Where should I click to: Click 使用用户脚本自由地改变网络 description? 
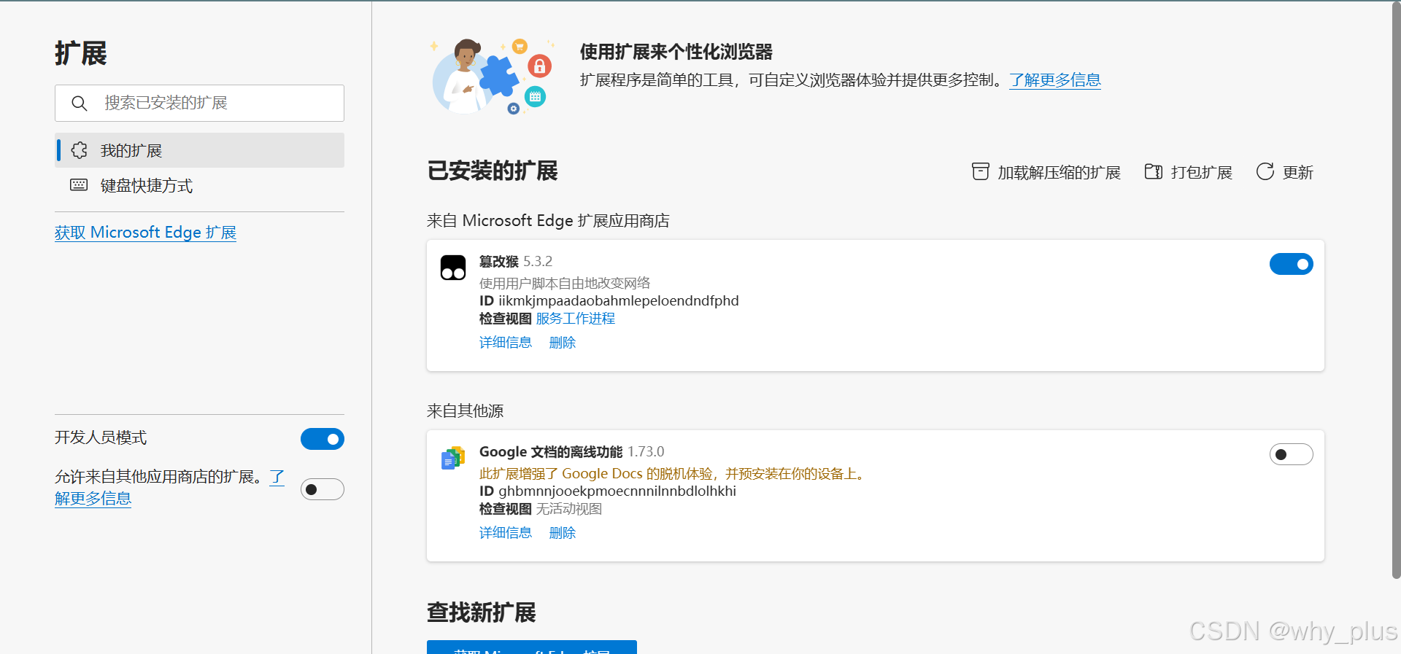(x=565, y=283)
